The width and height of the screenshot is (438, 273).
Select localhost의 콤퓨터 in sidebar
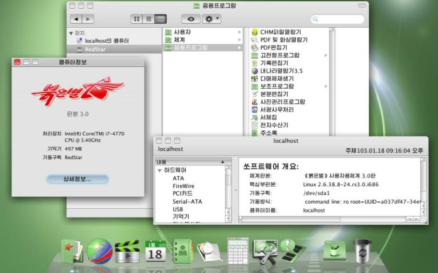pos(107,41)
